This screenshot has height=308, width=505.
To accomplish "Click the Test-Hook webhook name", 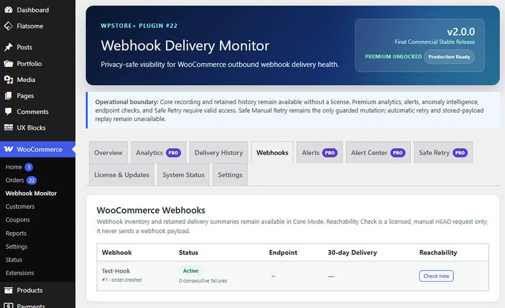I will (116, 271).
